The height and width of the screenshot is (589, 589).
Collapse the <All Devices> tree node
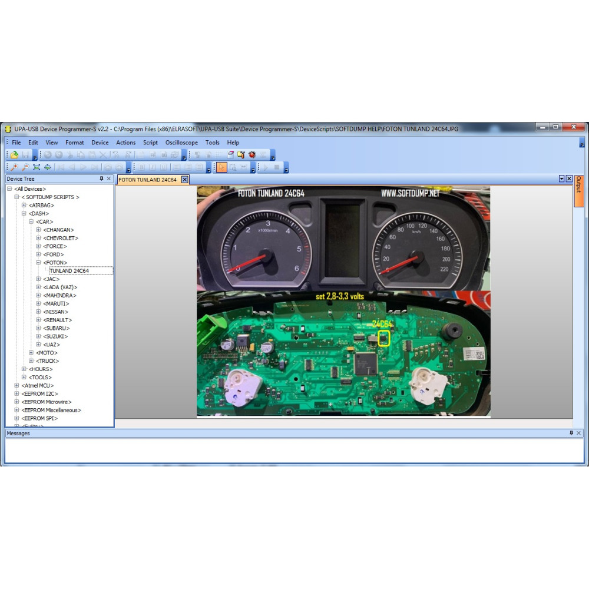[9, 189]
